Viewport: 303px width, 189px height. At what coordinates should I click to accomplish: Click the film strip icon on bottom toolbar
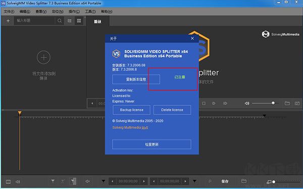click(8, 181)
